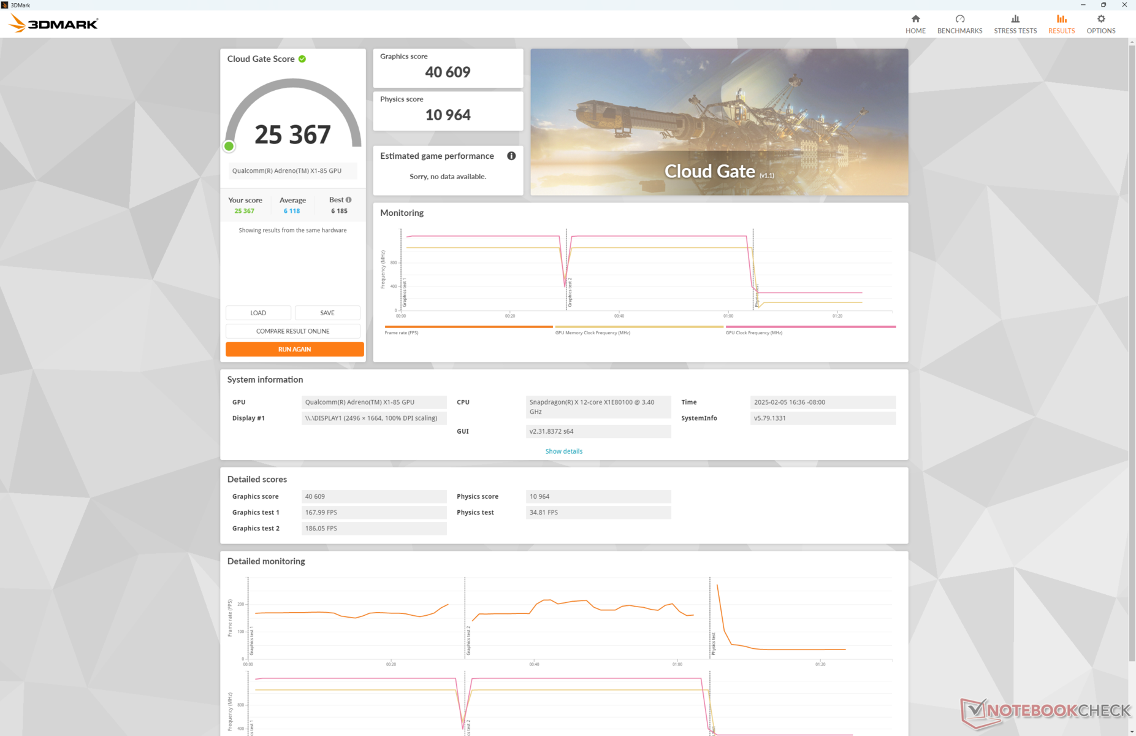Click the 3DMark logo
This screenshot has height=736, width=1136.
pos(53,24)
